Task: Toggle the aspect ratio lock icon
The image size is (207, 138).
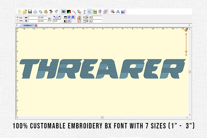Action: pos(49,19)
